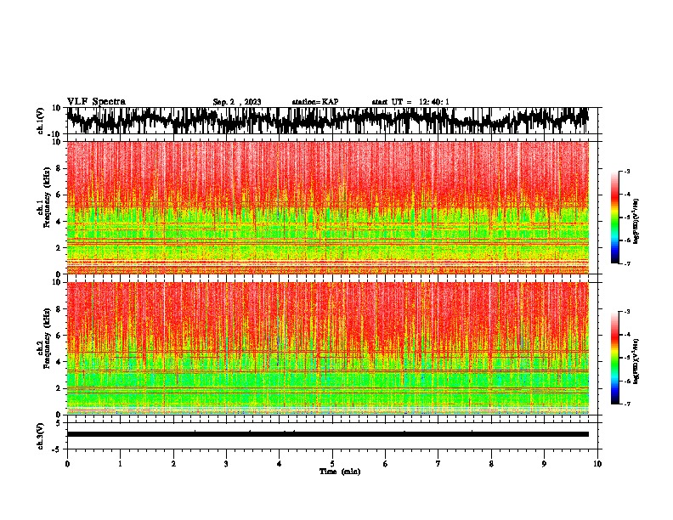Image resolution: width=673 pixels, height=520 pixels.
Task: Click the "10" kHz tick on ch.1 frequency axis
Action: pos(58,143)
